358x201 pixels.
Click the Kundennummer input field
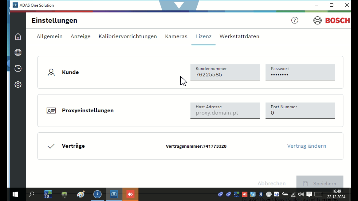coord(225,73)
